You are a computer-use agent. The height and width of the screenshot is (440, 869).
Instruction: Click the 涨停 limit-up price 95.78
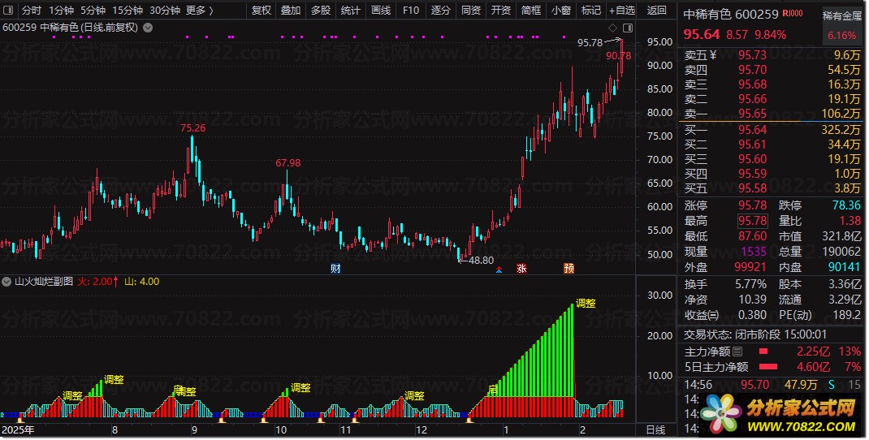point(752,205)
